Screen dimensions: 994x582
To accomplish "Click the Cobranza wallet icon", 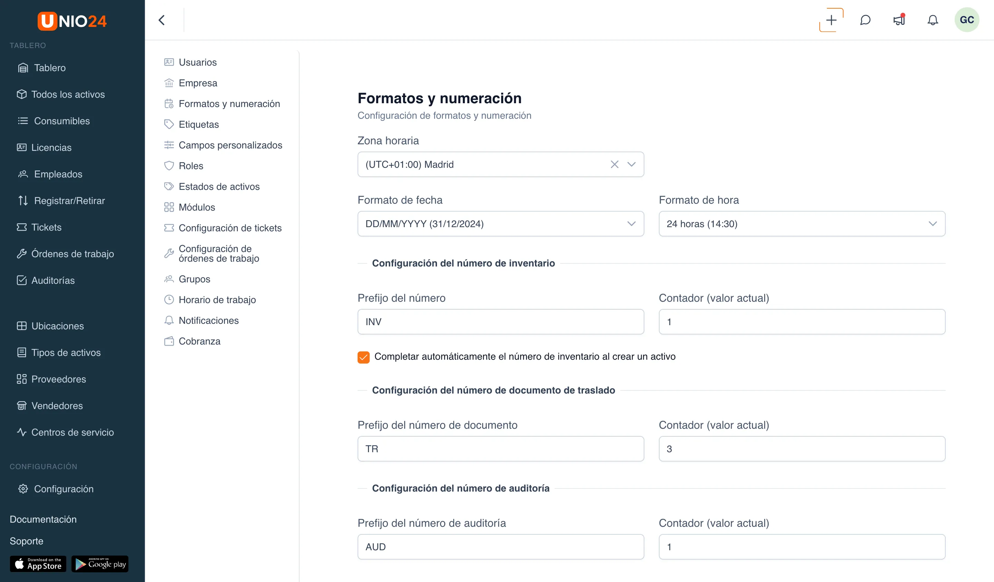I will point(169,341).
